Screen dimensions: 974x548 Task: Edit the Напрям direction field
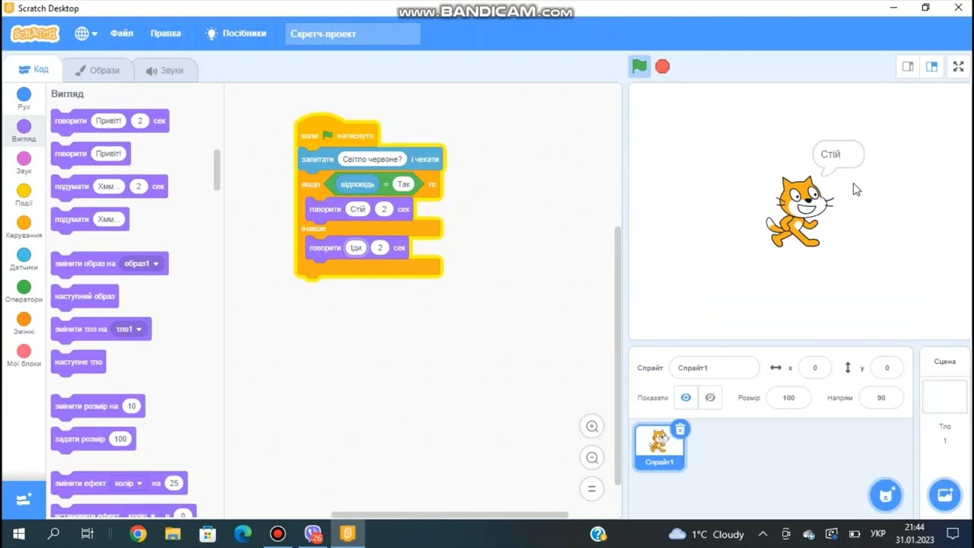[x=881, y=397]
